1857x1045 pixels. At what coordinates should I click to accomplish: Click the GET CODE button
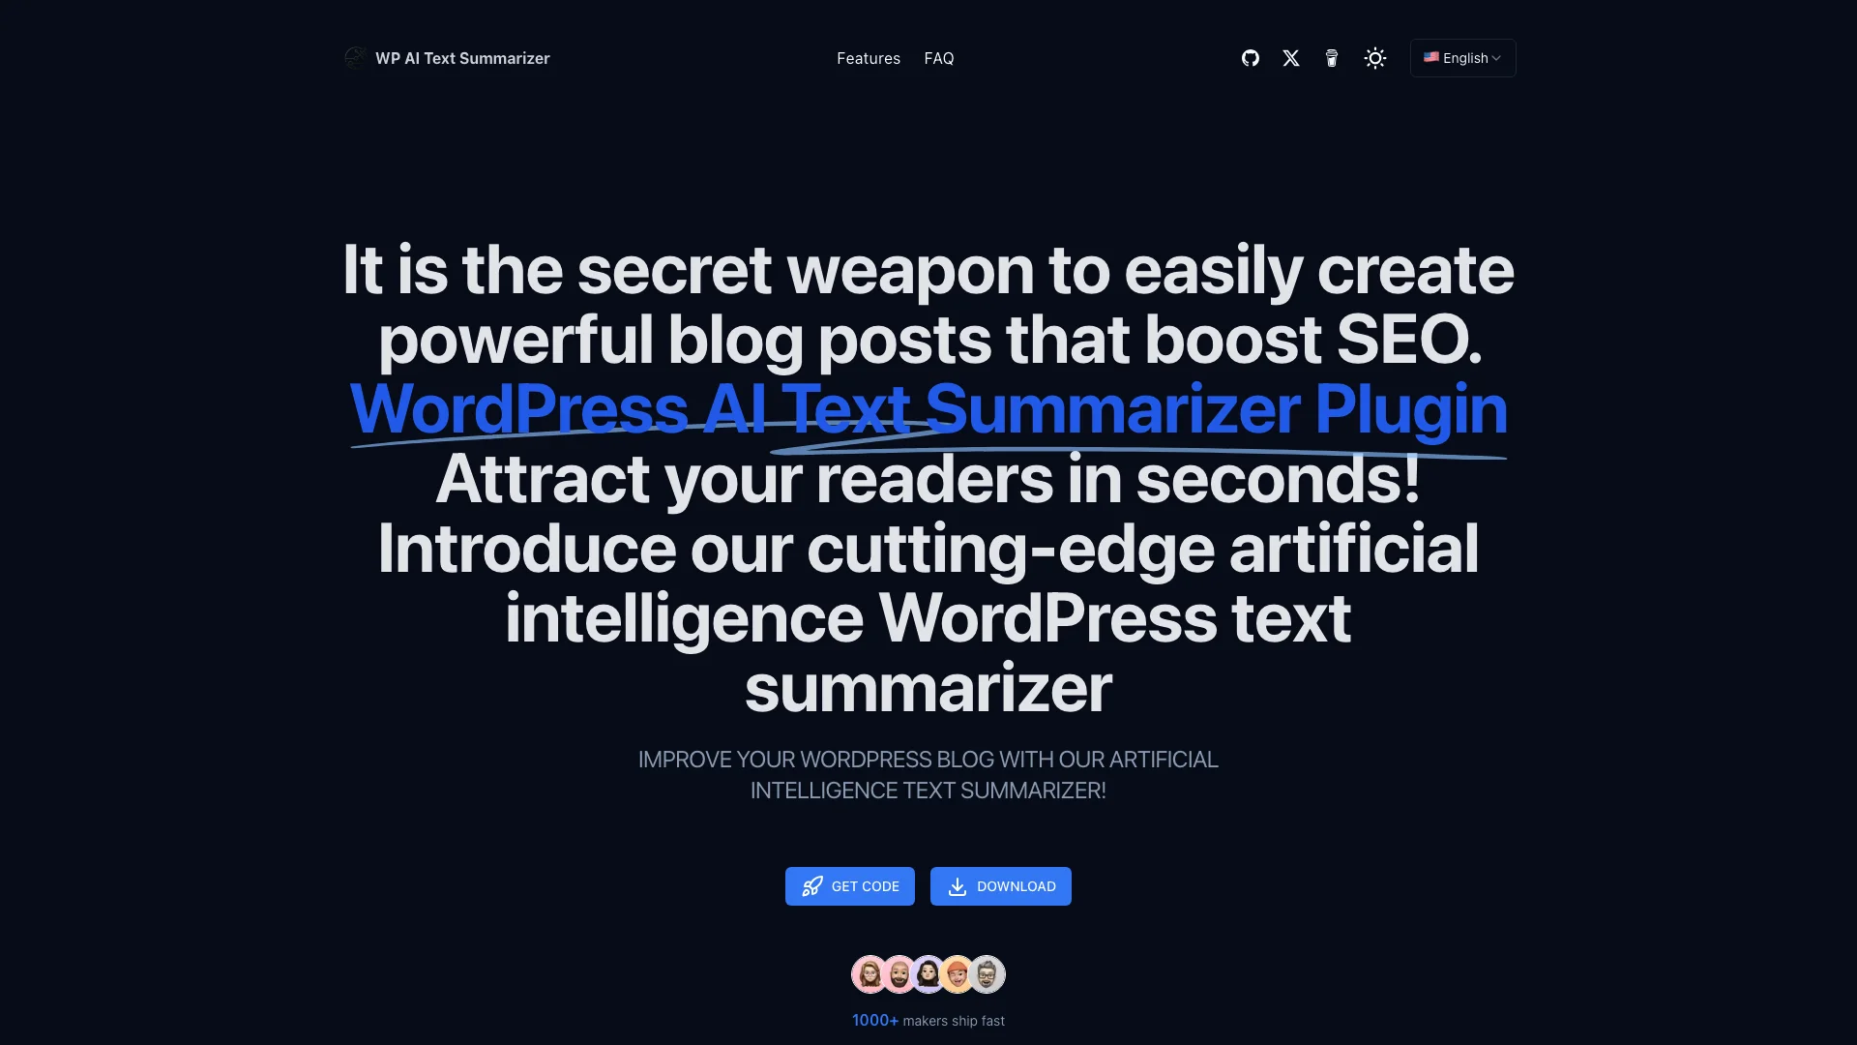pos(849,885)
